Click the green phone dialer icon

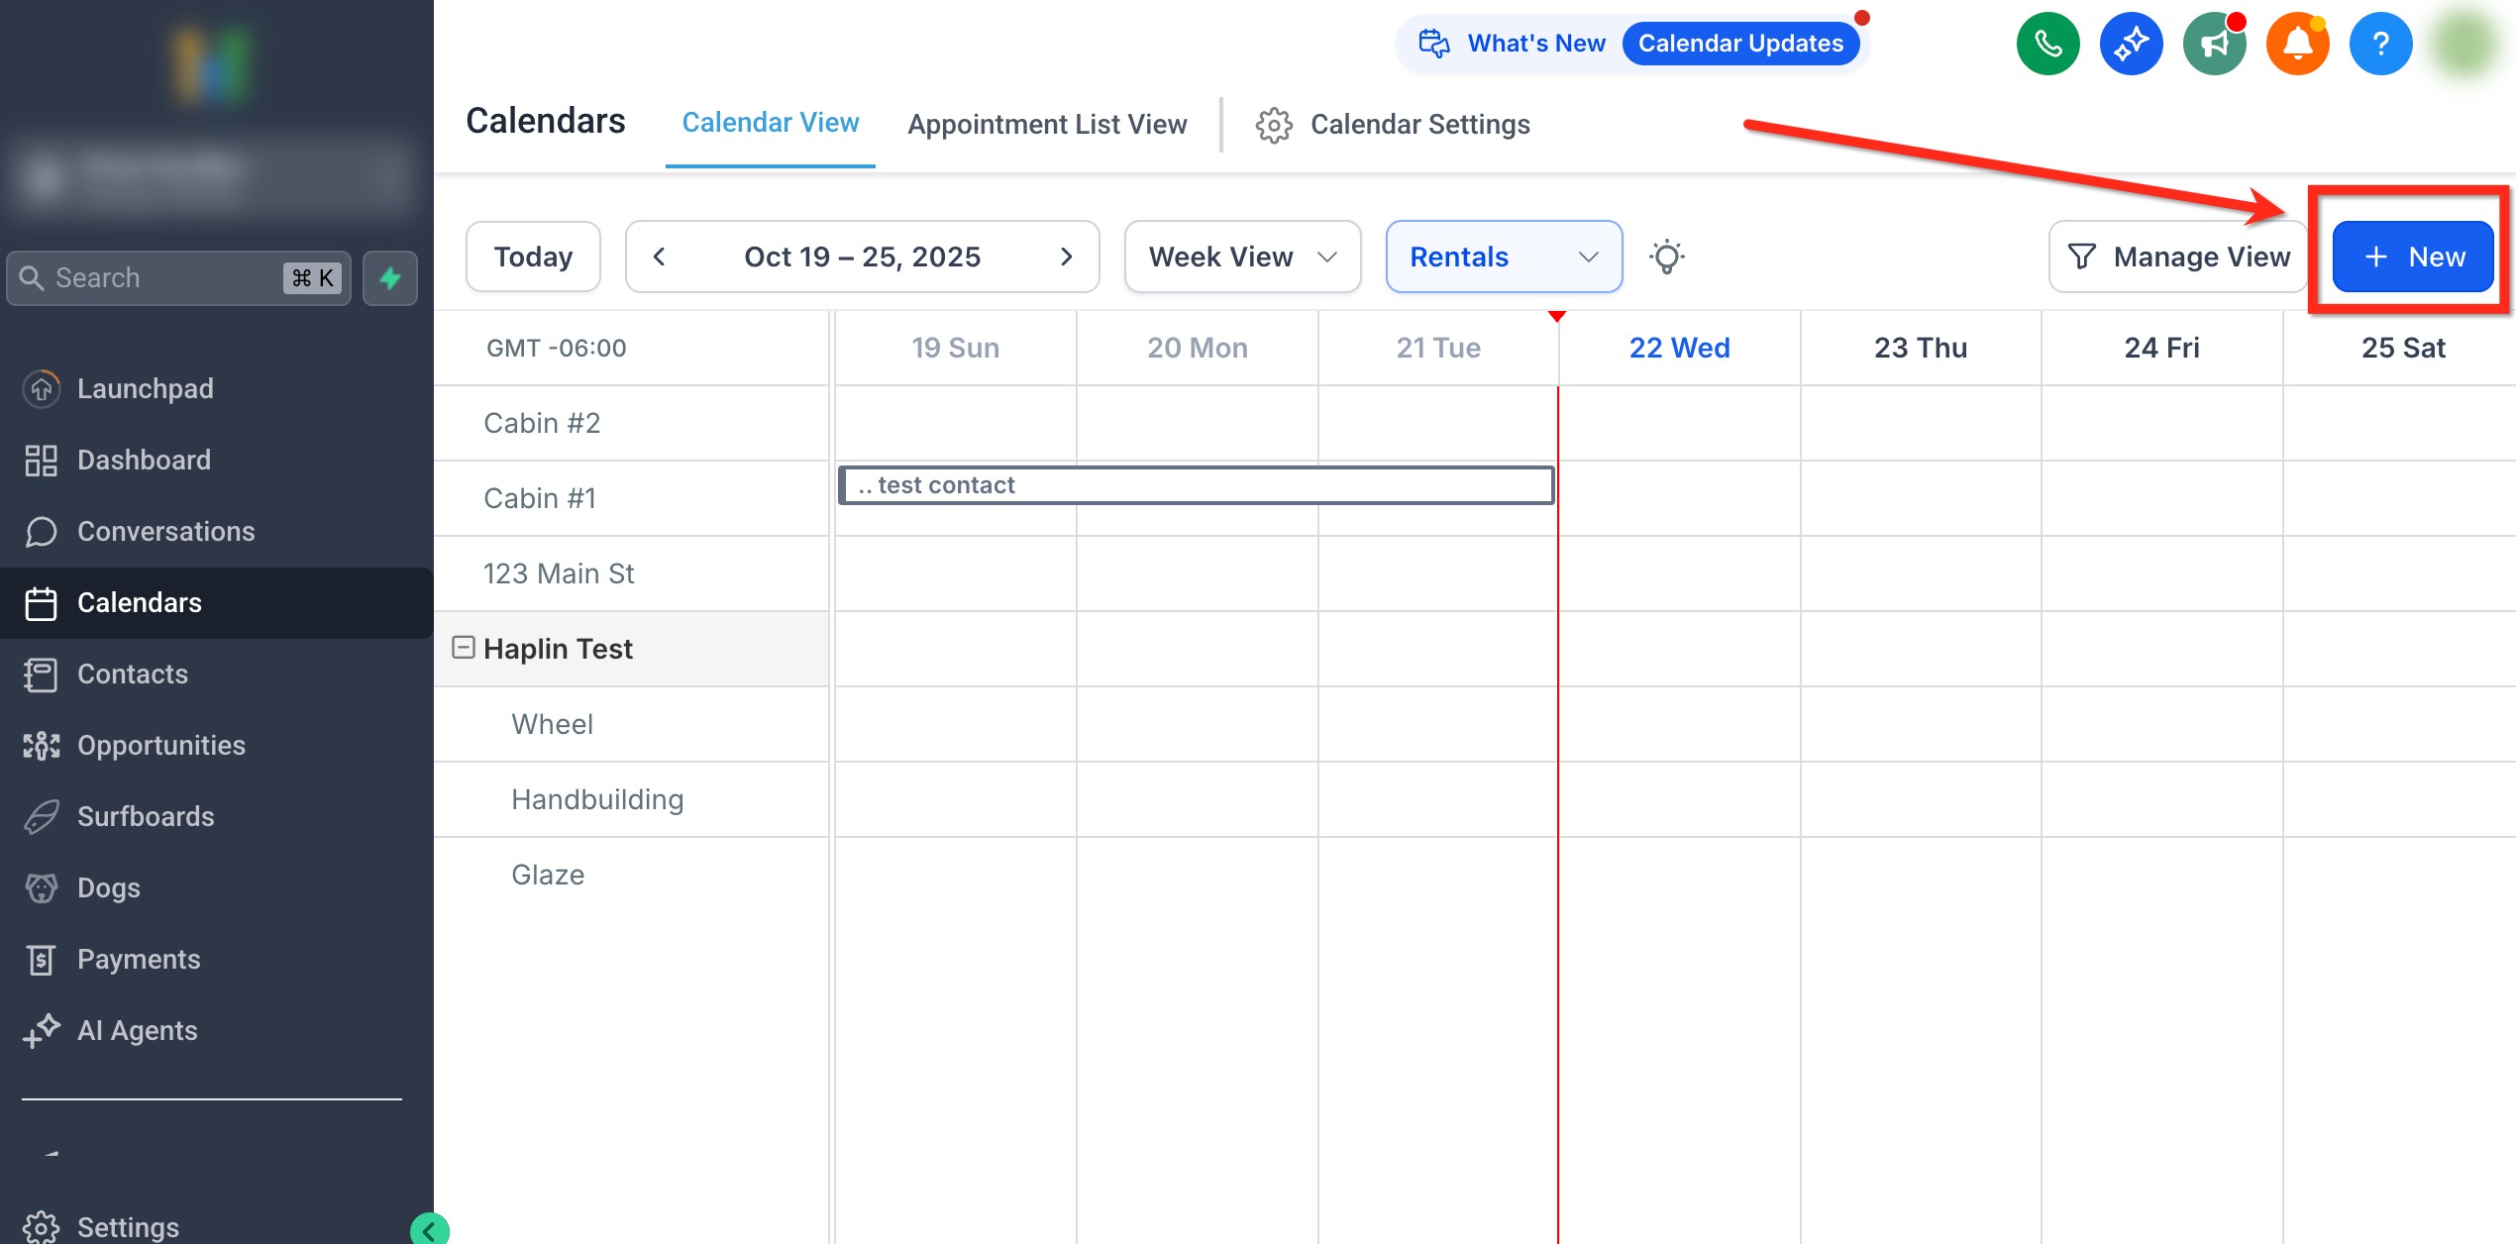point(2047,44)
